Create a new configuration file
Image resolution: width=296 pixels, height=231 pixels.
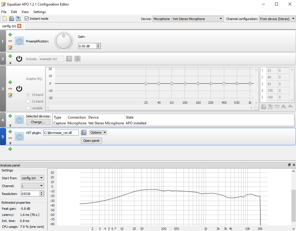coord(4,18)
